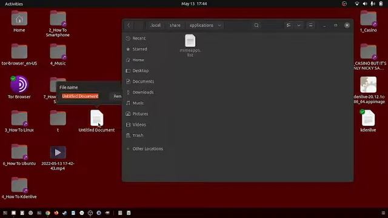Select the folder named t

pos(58,121)
